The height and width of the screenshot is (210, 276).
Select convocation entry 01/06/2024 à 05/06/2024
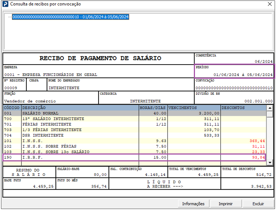[70, 17]
